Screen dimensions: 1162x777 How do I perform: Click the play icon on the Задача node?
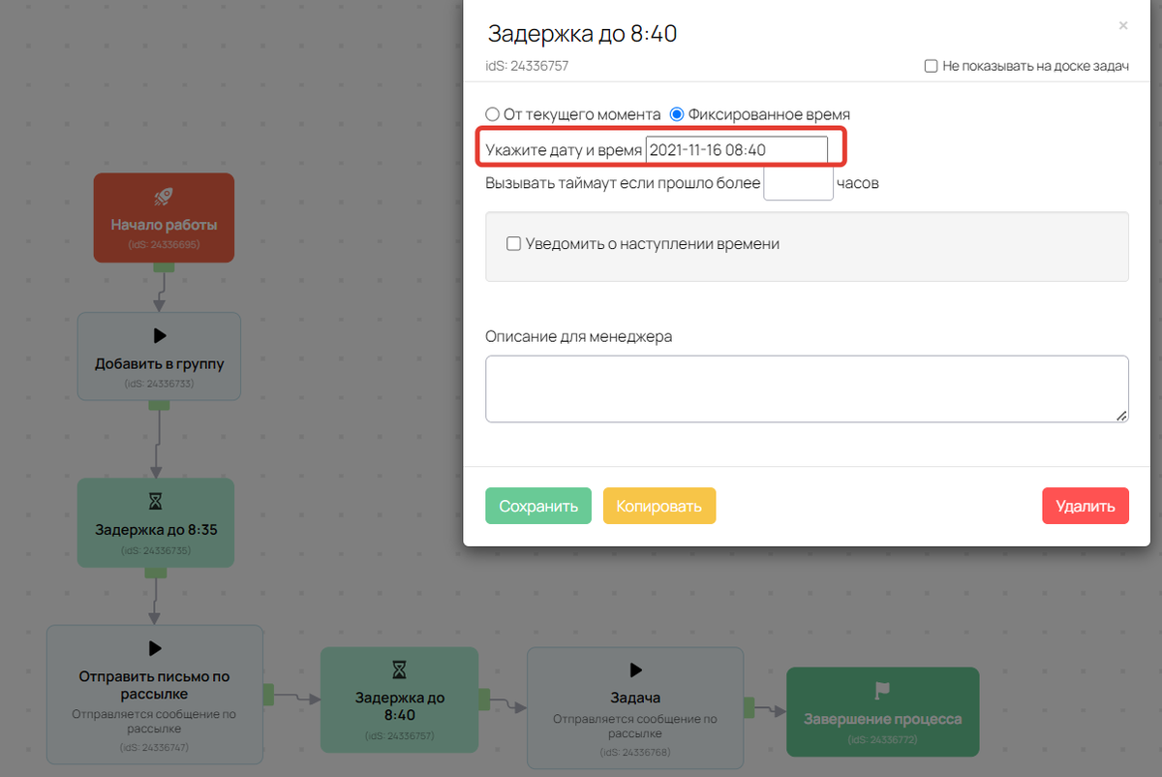pos(635,668)
